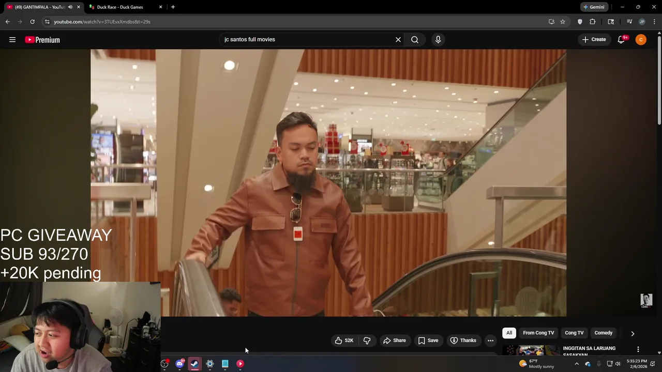Viewport: 662px width, 372px height.
Task: Save the video to a playlist
Action: [428, 340]
